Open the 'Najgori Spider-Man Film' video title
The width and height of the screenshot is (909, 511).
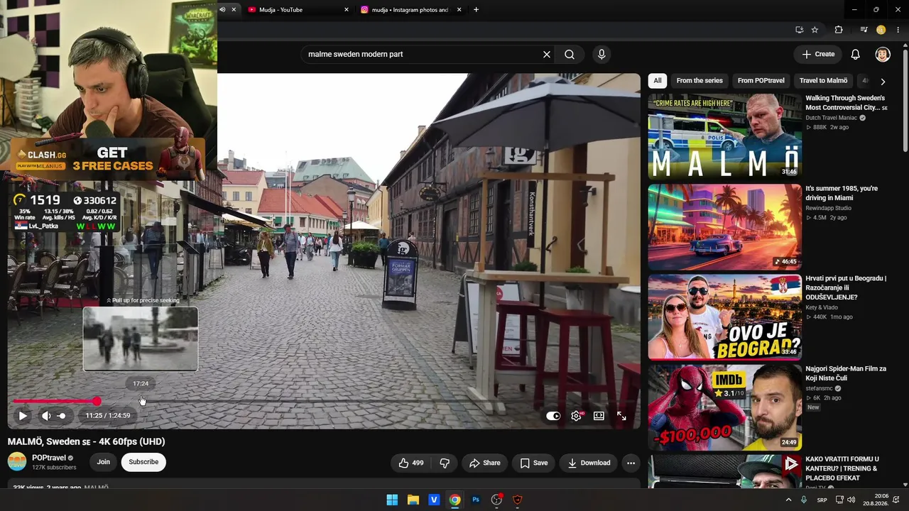(846, 373)
